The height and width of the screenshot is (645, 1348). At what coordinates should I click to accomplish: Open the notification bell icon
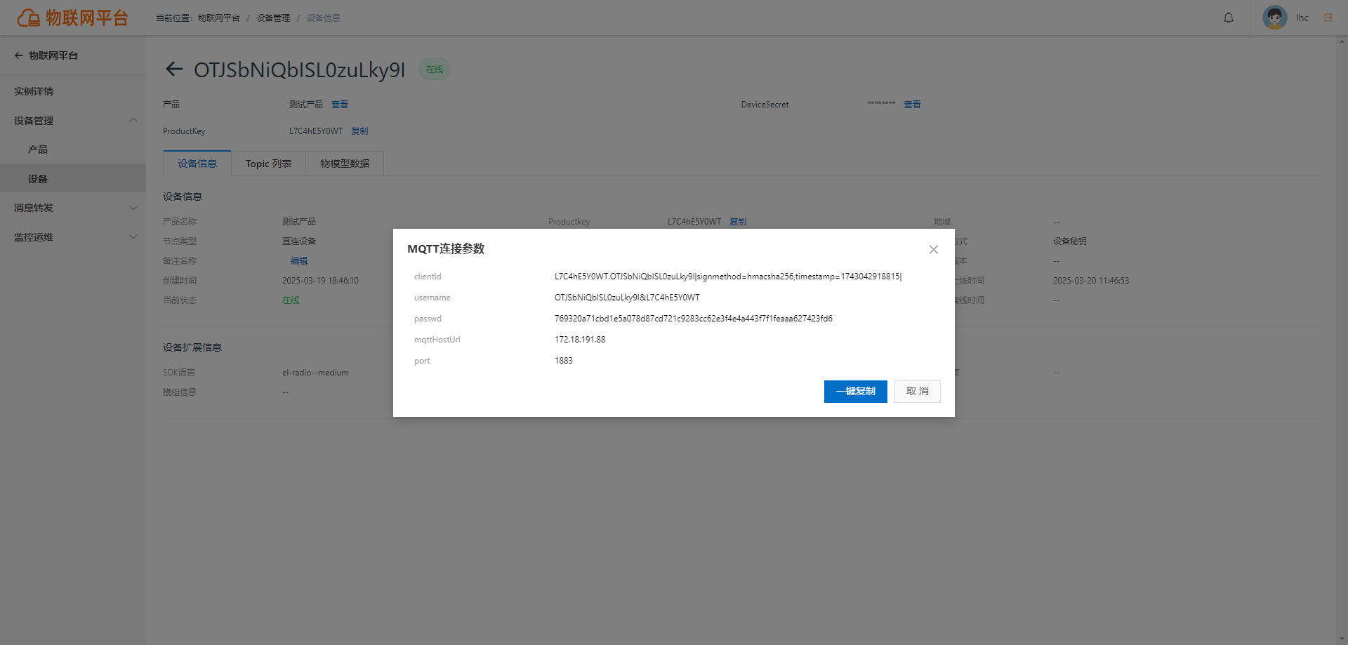point(1228,18)
